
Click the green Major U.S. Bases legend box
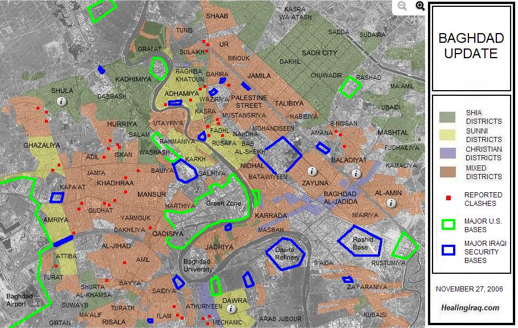coord(448,225)
